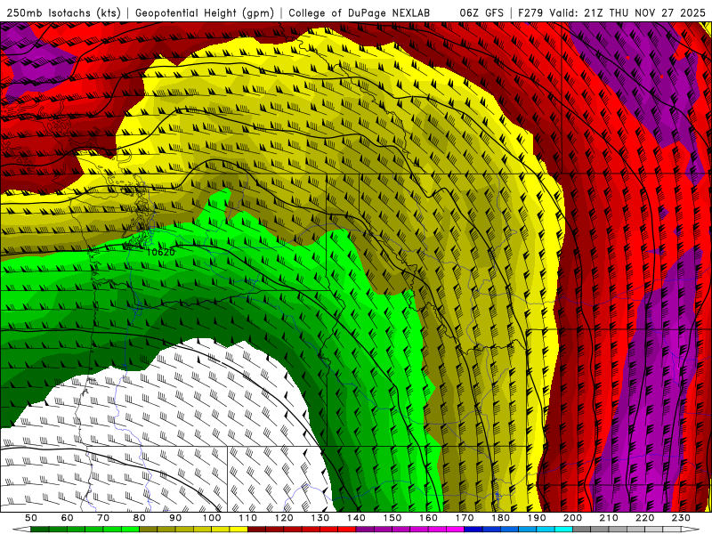Image resolution: width=712 pixels, height=534 pixels.
Task: Click the '230' value on the color scale
Action: 681,518
